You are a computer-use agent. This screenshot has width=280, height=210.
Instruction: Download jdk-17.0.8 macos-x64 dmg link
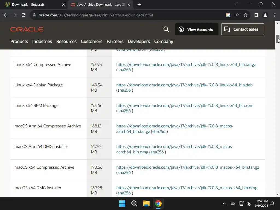pos(187,188)
